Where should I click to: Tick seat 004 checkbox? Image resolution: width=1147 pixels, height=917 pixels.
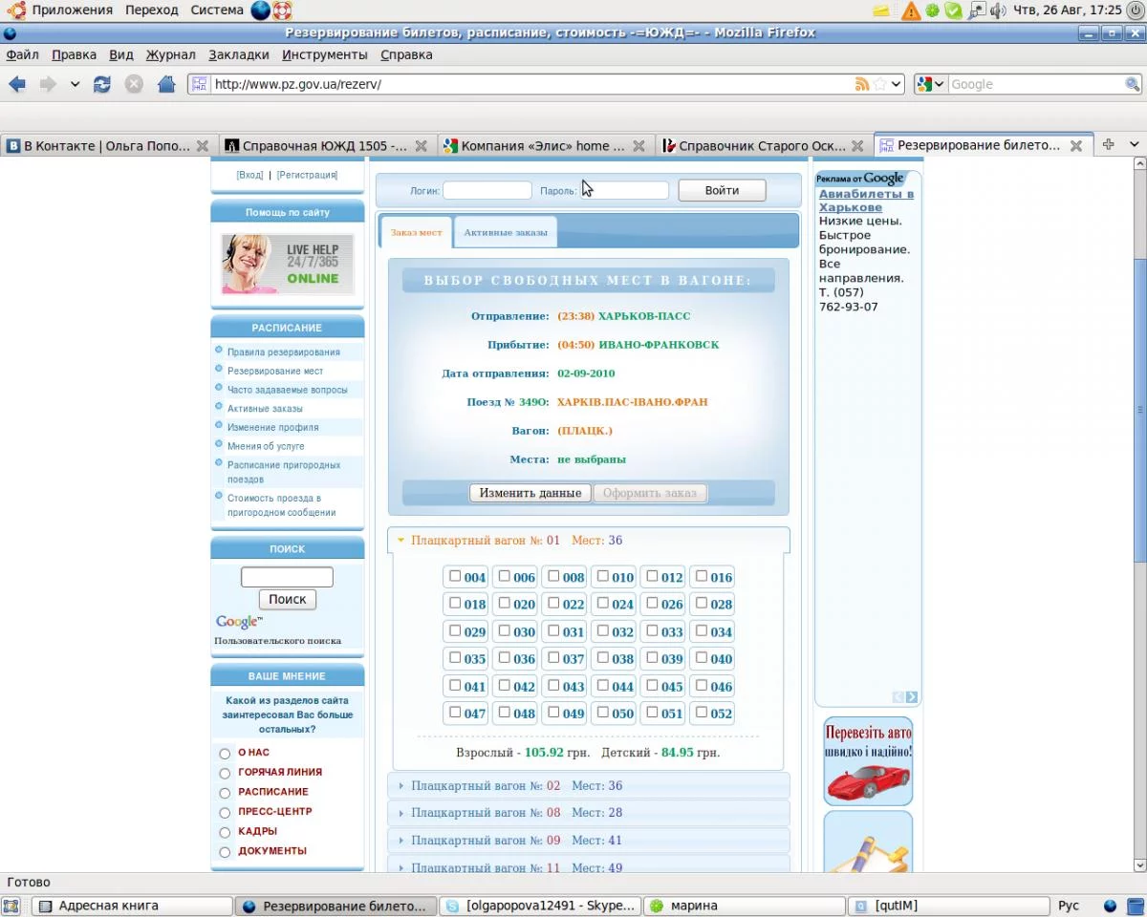(x=455, y=576)
